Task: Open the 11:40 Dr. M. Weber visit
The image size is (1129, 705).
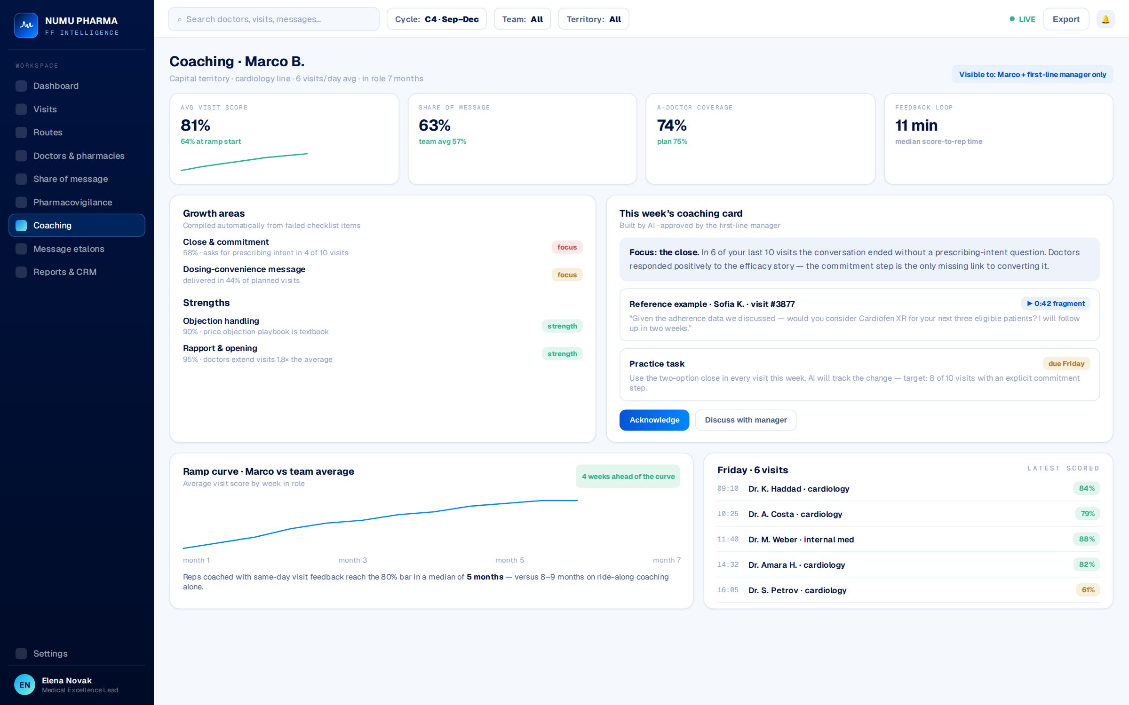Action: tap(908, 540)
